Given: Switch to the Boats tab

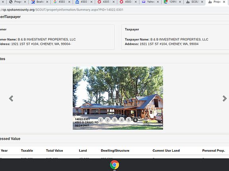Looking at the screenshot, I should tap(40, 2).
